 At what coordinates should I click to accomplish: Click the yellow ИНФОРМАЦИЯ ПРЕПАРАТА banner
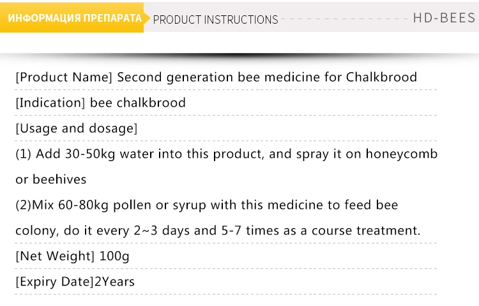click(72, 17)
